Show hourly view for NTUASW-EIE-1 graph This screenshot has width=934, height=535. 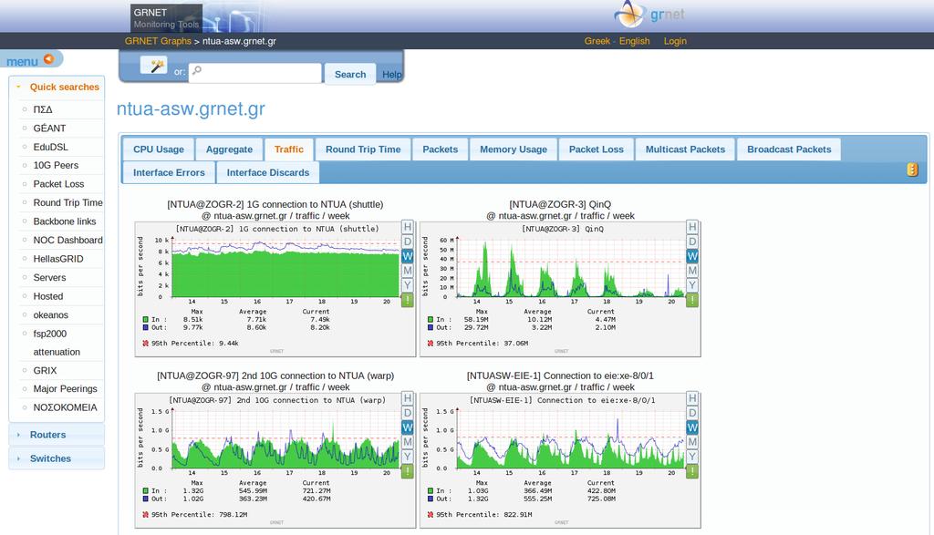tap(692, 398)
